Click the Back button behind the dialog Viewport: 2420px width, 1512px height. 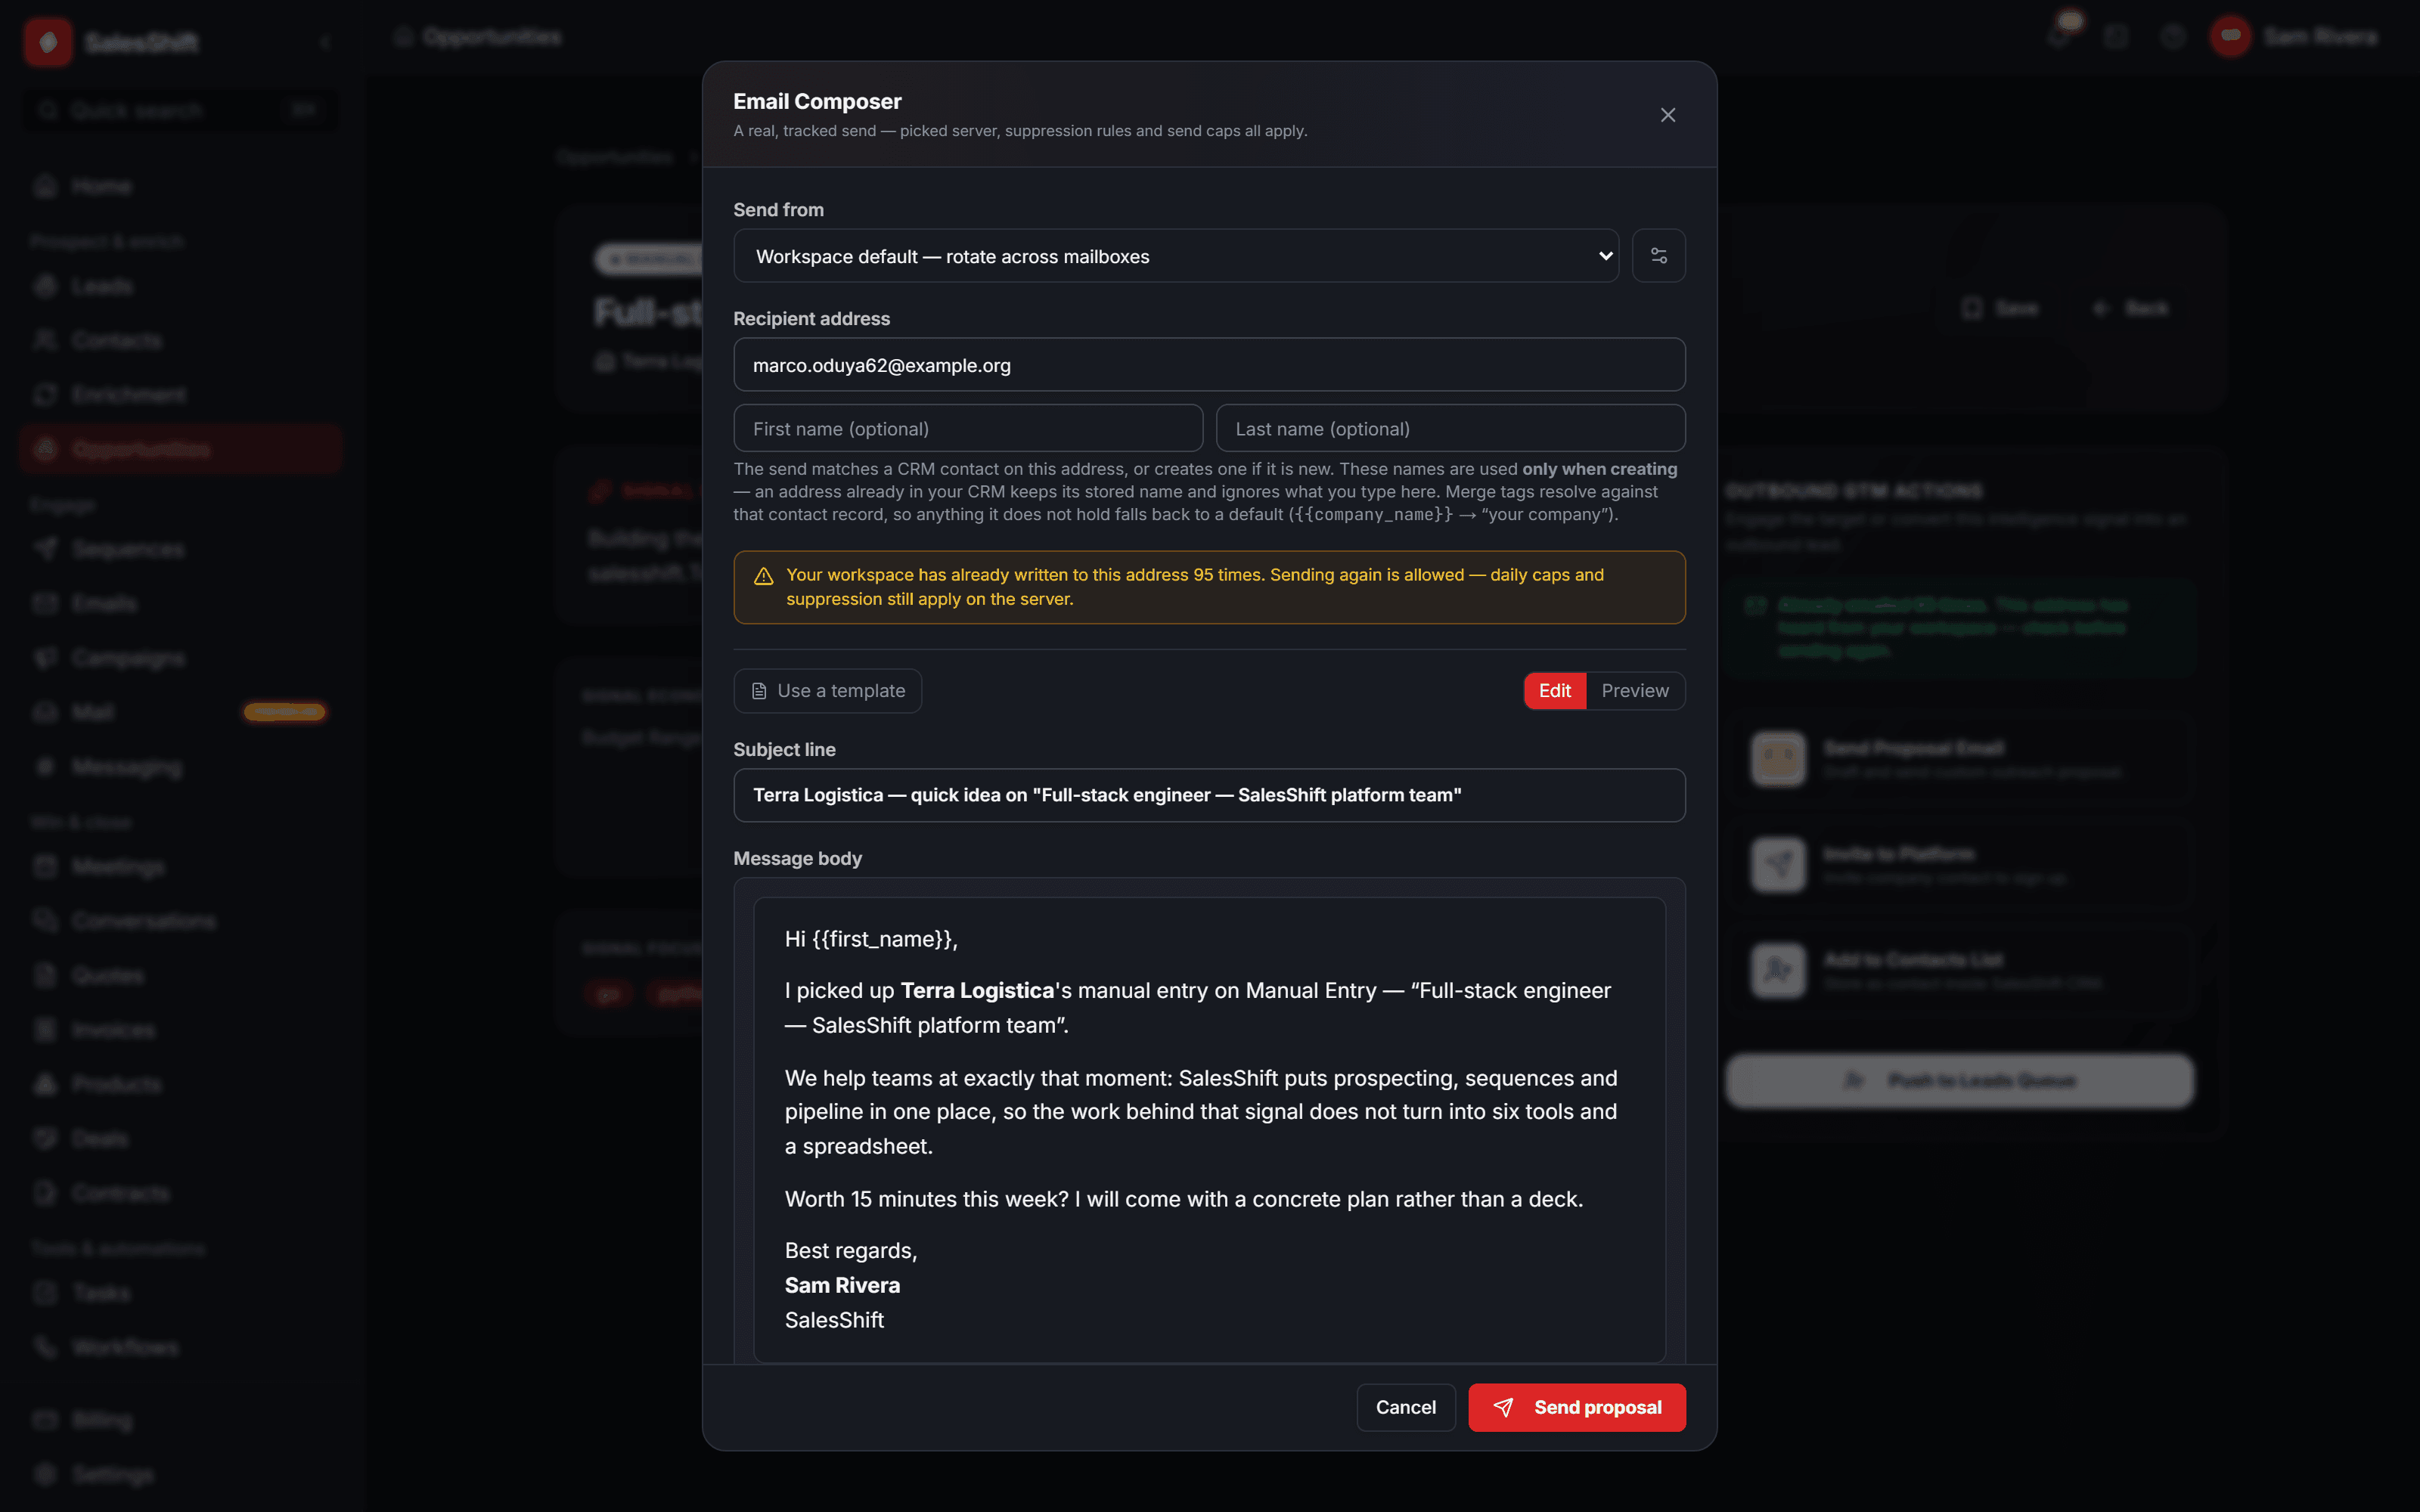tap(2130, 308)
